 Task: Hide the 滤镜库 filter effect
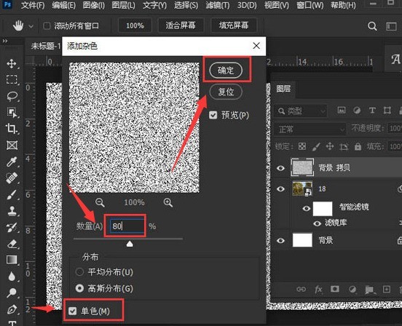coord(317,223)
